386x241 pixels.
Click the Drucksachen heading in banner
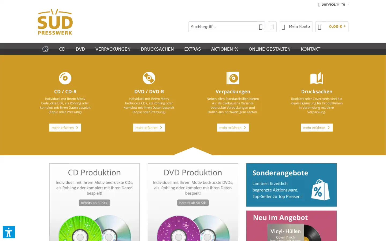[317, 92]
